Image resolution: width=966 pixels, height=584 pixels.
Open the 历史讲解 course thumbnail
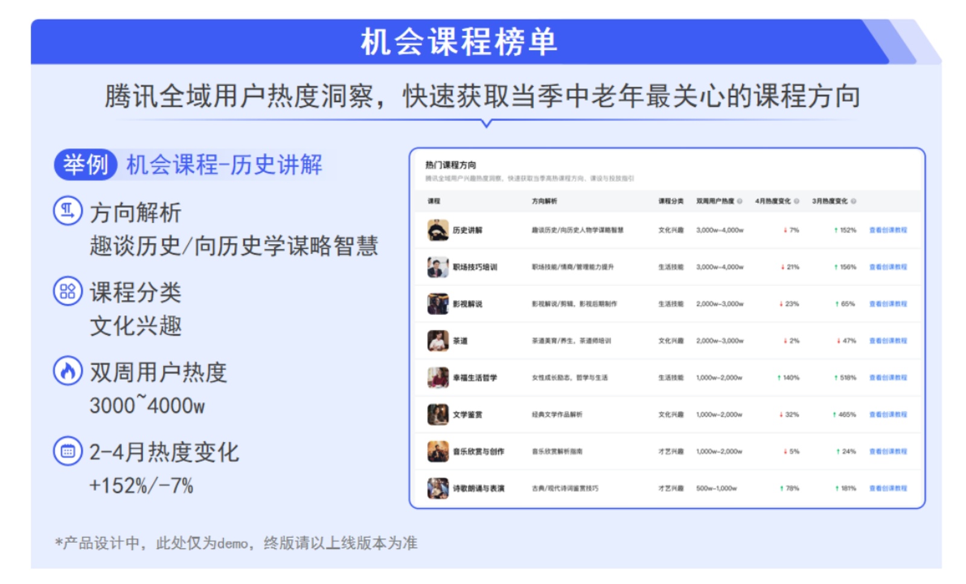pyautogui.click(x=438, y=230)
